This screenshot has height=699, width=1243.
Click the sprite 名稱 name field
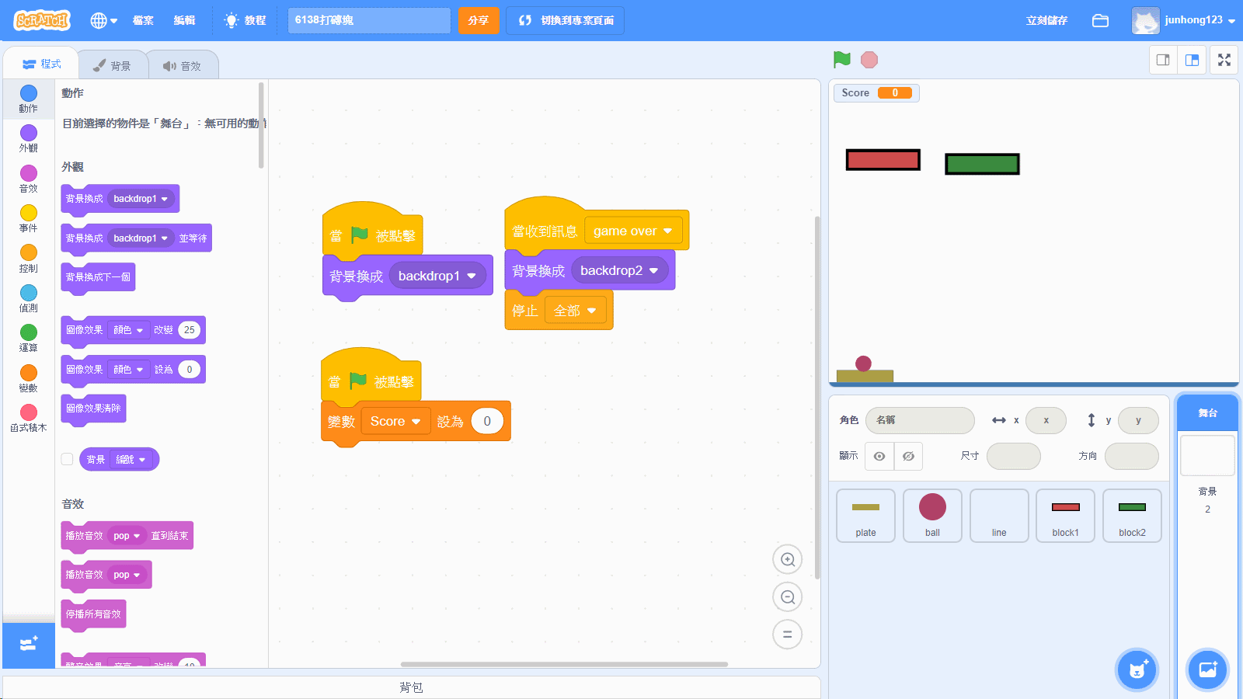[x=920, y=420]
